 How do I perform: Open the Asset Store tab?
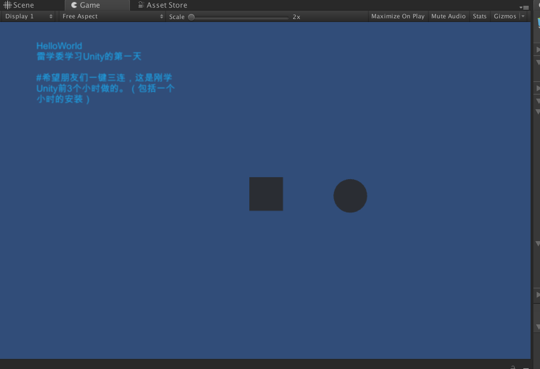tap(163, 5)
